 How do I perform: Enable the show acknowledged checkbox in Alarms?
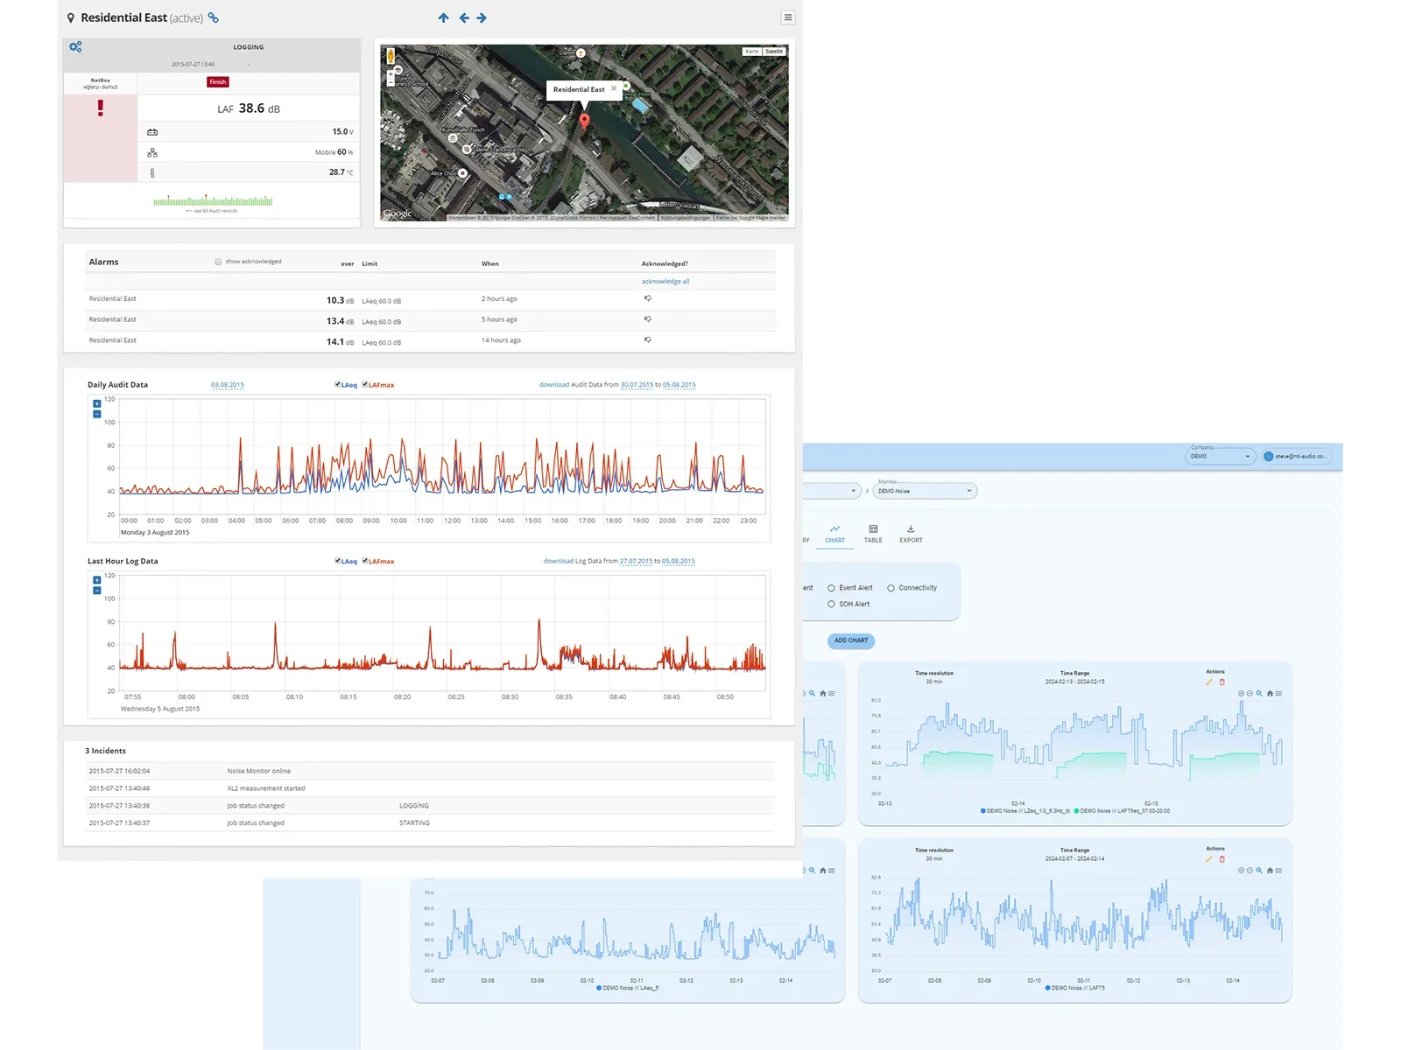[216, 261]
